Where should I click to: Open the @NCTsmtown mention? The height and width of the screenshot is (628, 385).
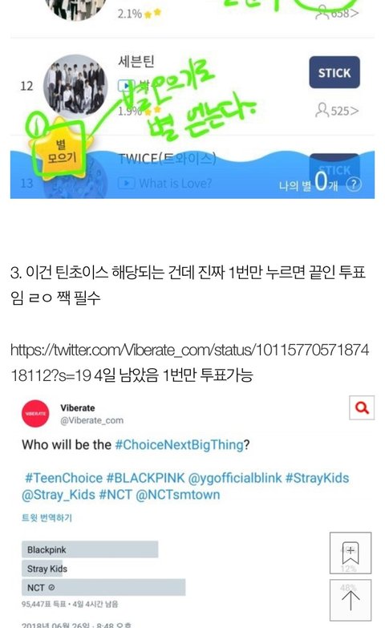pos(178,495)
